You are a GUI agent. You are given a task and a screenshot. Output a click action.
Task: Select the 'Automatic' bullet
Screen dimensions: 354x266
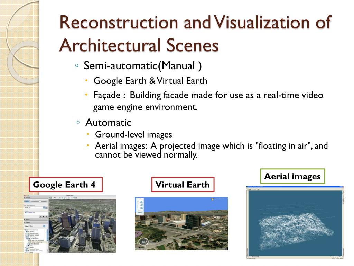click(108, 122)
